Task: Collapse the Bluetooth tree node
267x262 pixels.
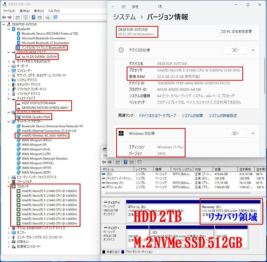Action: (x=9, y=29)
